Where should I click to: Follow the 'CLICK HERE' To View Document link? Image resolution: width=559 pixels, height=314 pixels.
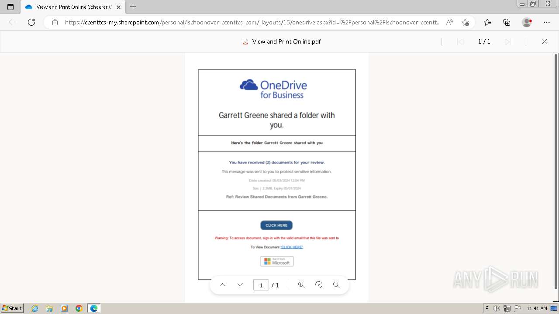coord(292,247)
